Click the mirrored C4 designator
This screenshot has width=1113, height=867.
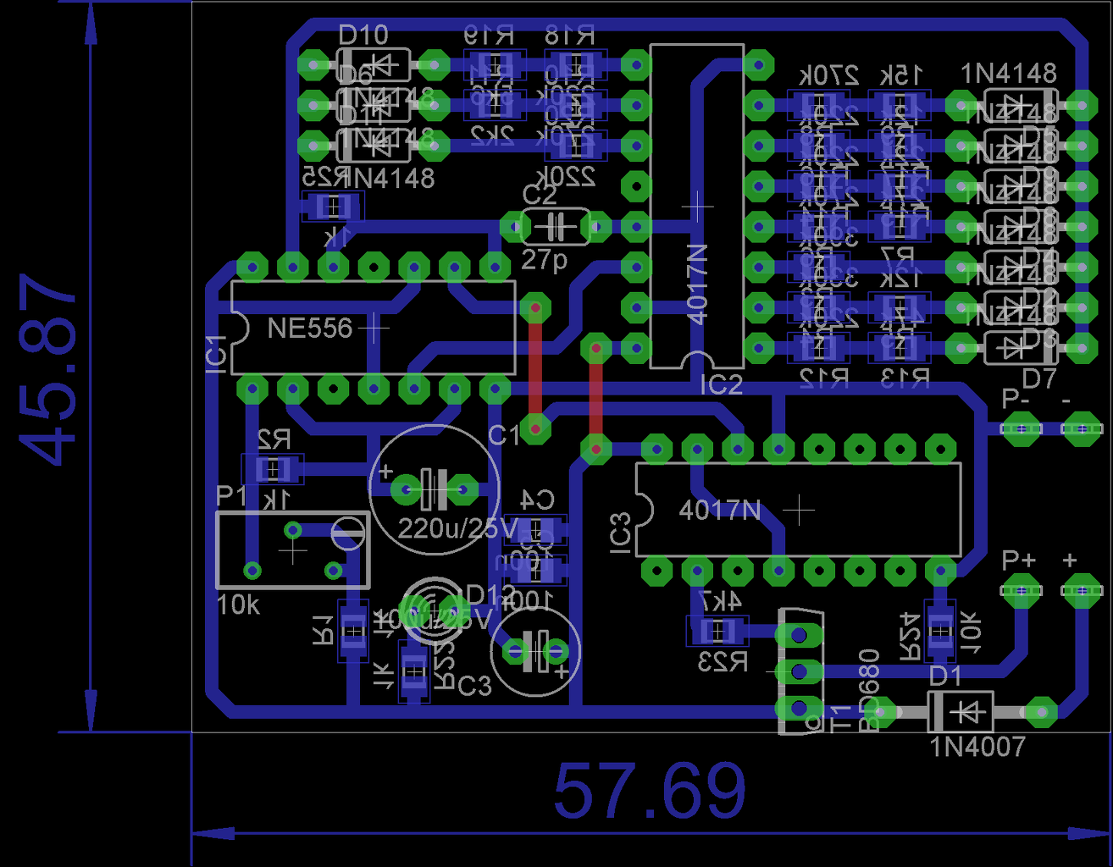tap(536, 500)
